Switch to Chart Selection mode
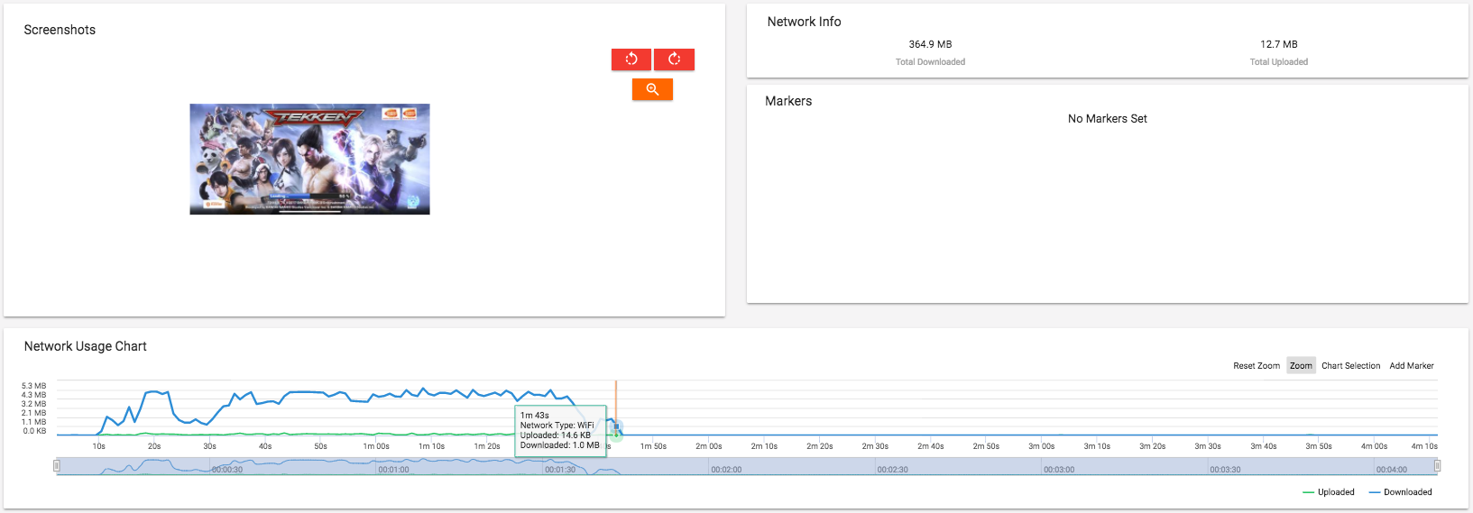The width and height of the screenshot is (1473, 513). click(1350, 366)
